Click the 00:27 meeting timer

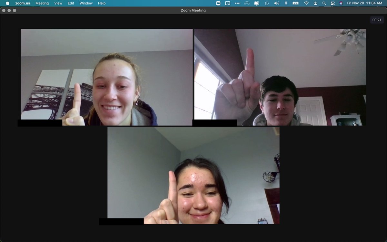coord(377,20)
